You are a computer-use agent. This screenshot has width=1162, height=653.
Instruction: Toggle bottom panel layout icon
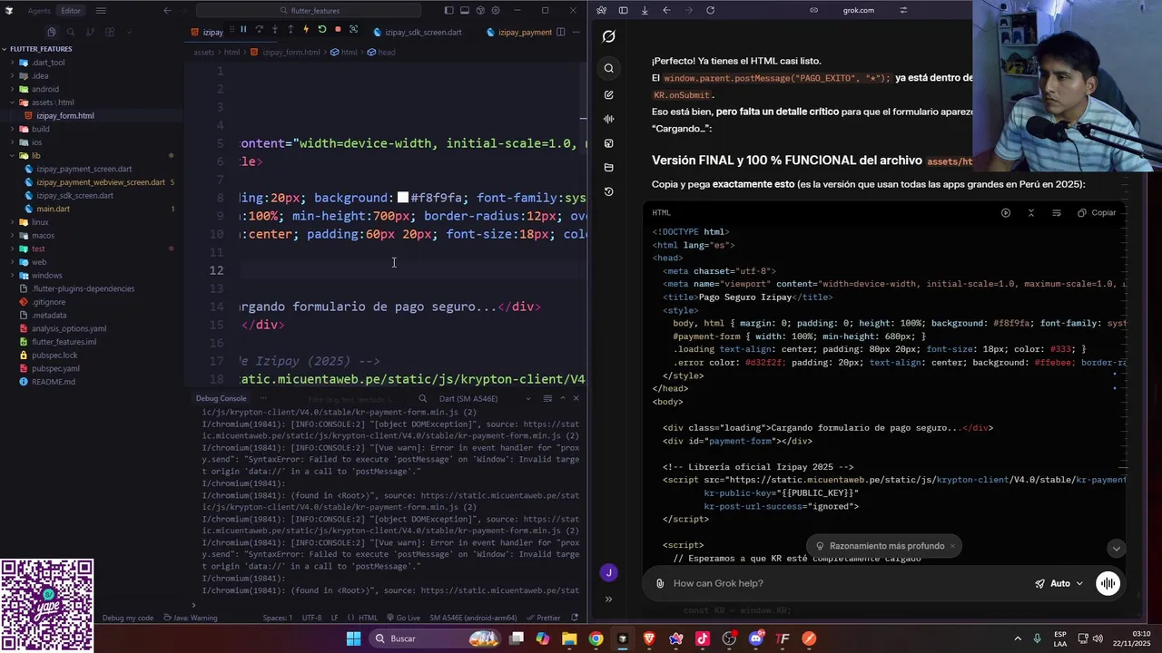(464, 11)
